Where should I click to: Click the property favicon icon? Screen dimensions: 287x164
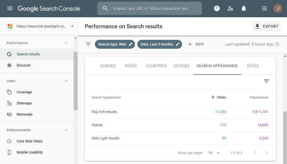click(10, 26)
